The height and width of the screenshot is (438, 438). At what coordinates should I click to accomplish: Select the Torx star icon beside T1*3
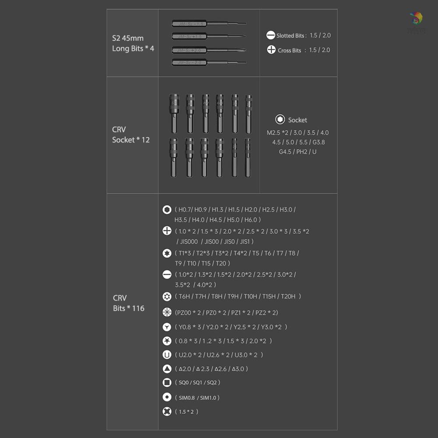[x=167, y=253]
